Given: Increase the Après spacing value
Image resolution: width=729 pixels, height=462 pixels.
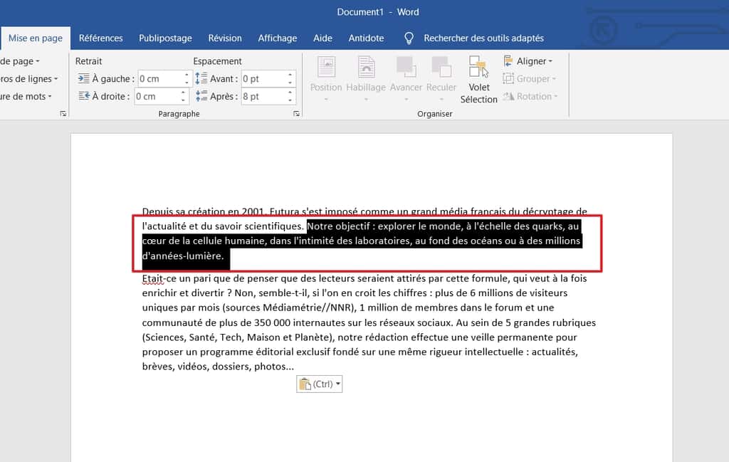Looking at the screenshot, I should click(x=290, y=93).
